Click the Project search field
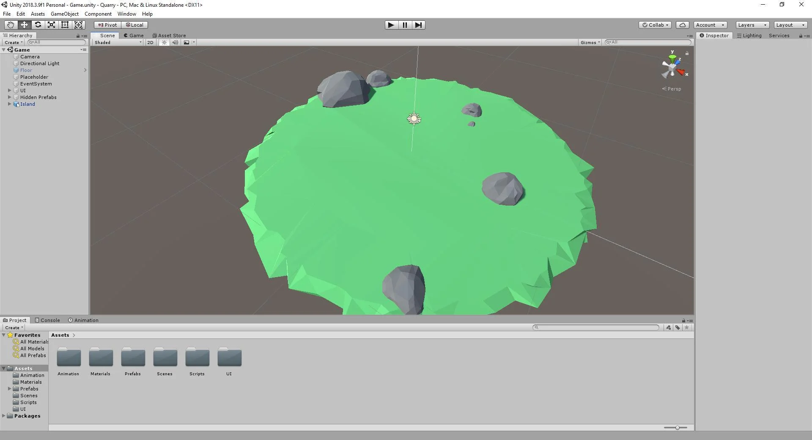This screenshot has height=440, width=812. (x=596, y=327)
